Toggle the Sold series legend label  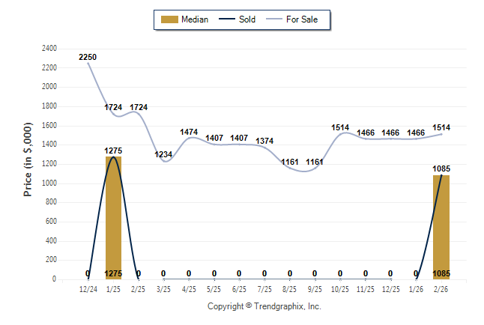coord(247,19)
